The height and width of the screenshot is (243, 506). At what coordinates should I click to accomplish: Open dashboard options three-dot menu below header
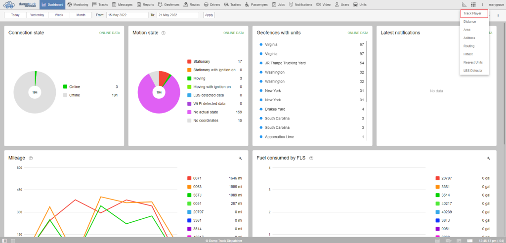coord(498,15)
